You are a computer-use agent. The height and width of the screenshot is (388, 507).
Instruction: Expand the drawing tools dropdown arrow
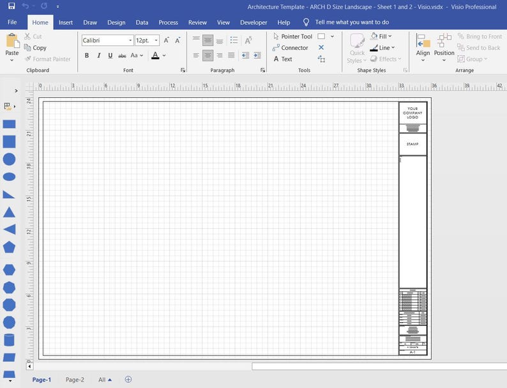pyautogui.click(x=333, y=36)
